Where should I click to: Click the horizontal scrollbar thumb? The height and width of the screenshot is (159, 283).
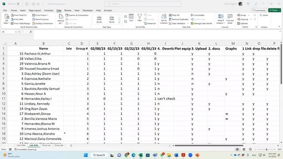tap(209, 145)
